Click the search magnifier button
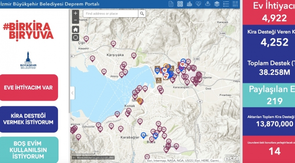 click(x=142, y=14)
